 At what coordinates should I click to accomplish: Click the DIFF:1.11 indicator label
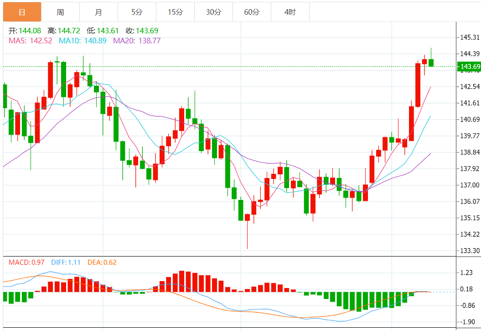[66, 262]
